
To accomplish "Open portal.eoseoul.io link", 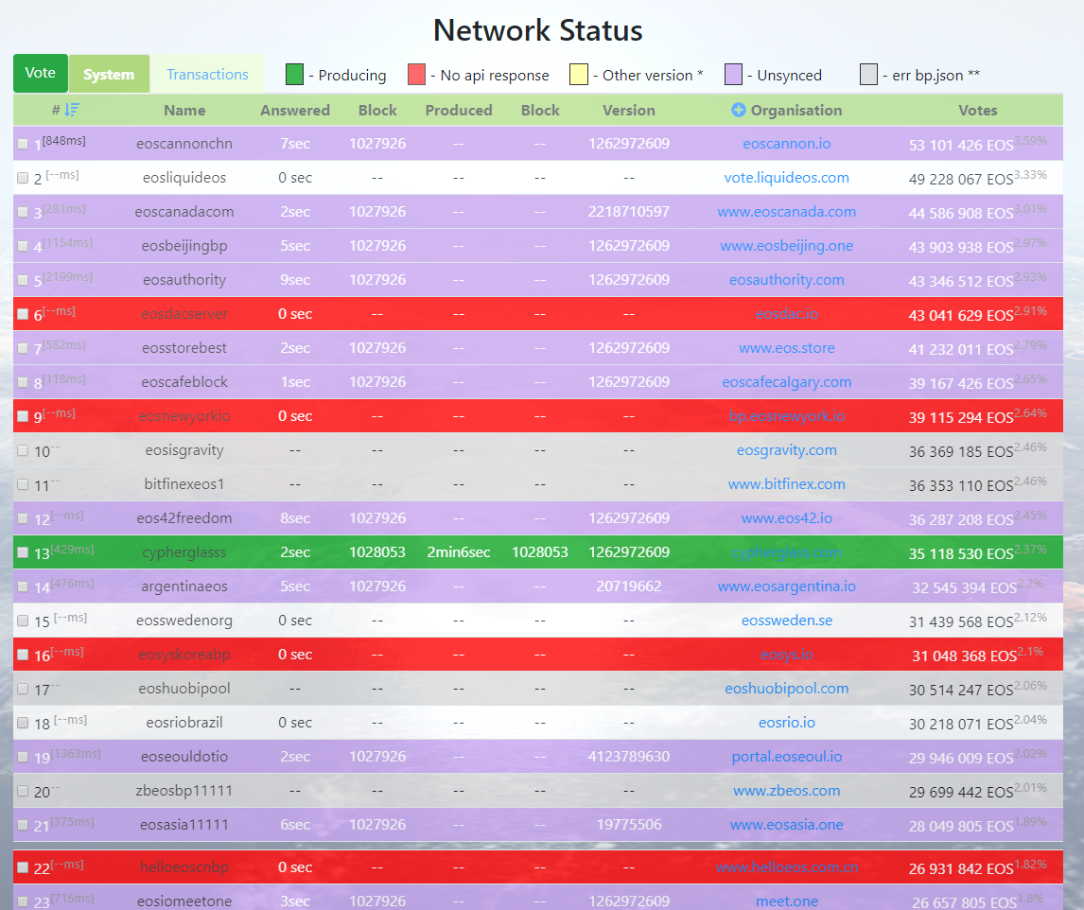I will (x=787, y=757).
